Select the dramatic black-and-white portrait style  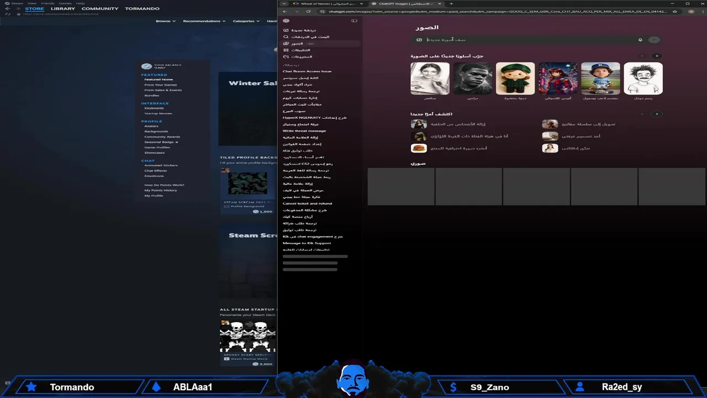472,78
